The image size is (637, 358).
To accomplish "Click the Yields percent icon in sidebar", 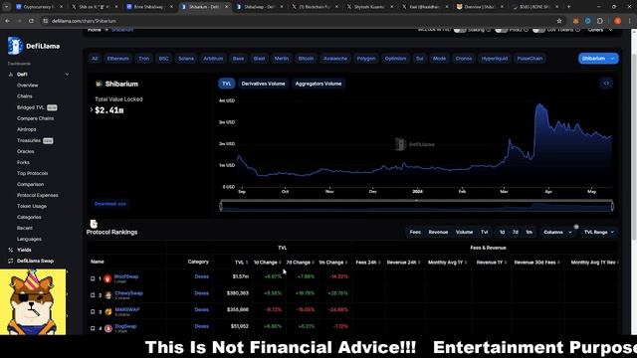I will coord(11,250).
